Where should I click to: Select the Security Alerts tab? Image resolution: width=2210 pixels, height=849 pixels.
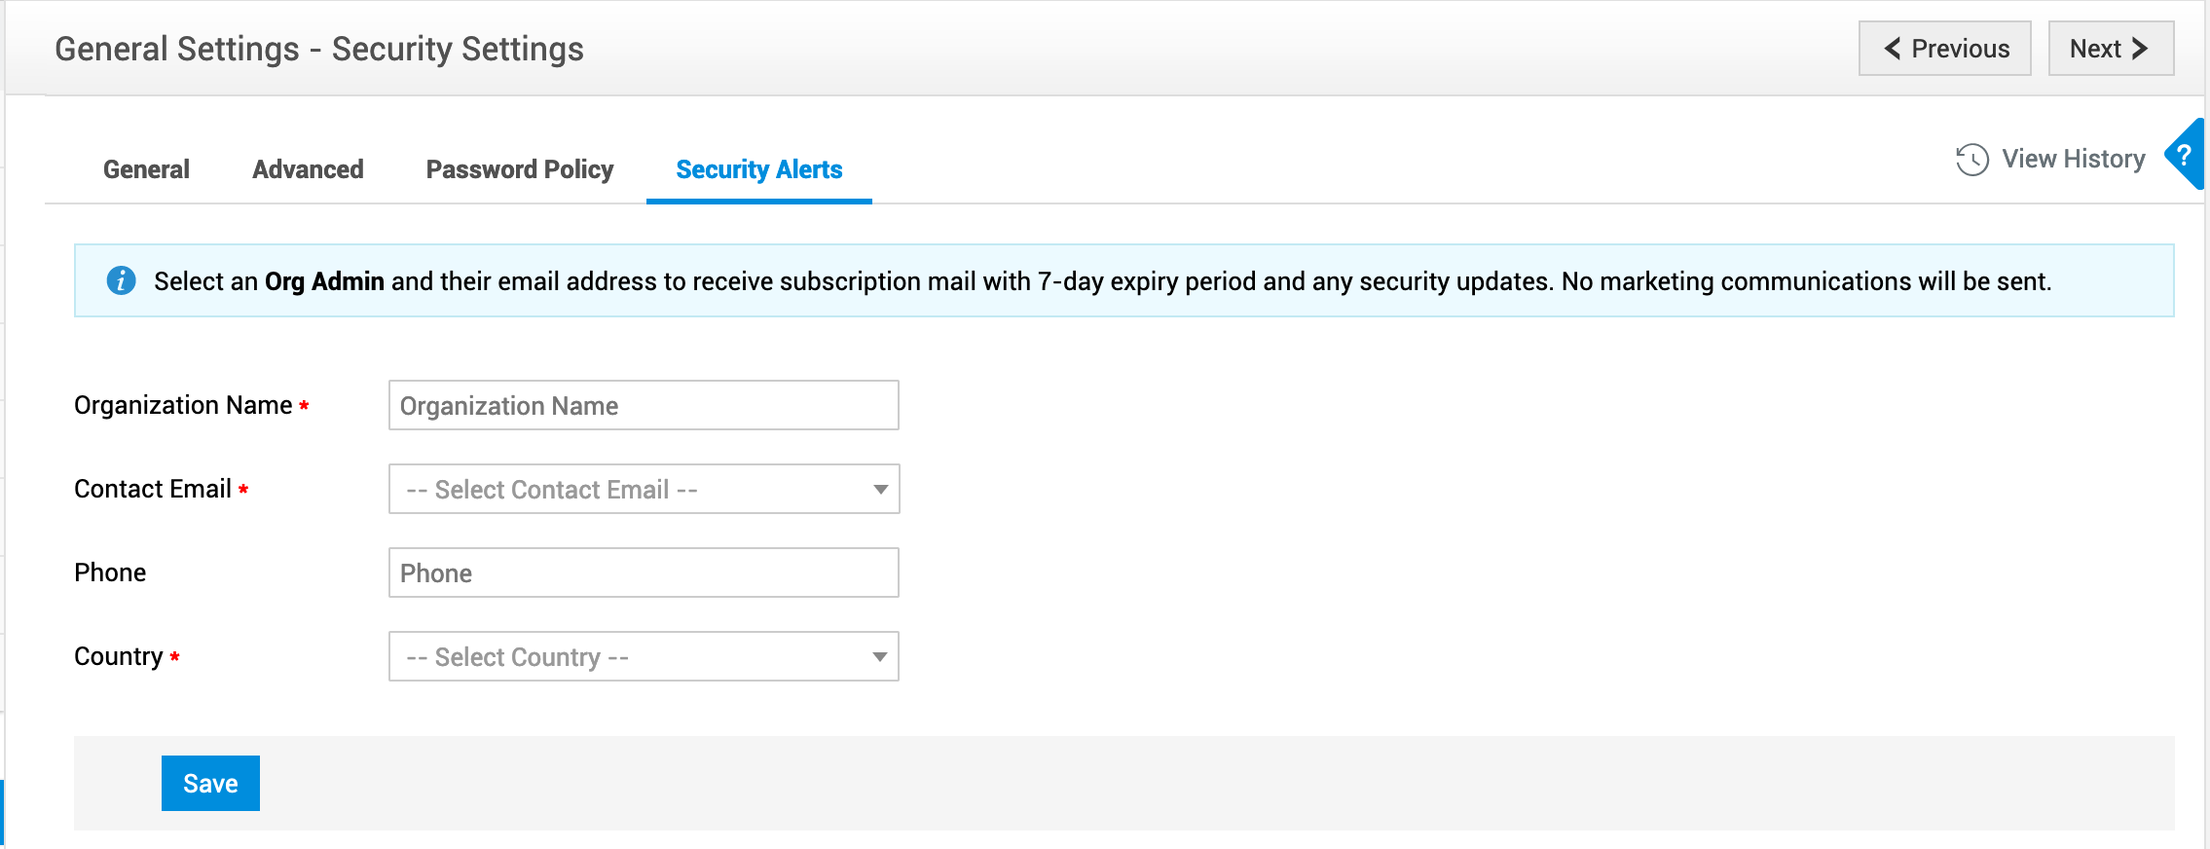point(758,168)
